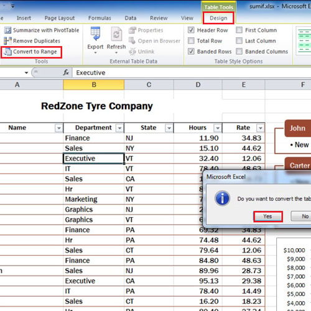The height and width of the screenshot is (311, 311).
Task: Select column D header
Action: pos(198,85)
